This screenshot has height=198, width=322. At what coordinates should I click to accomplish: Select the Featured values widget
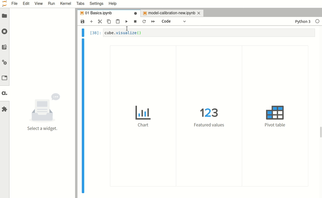tap(209, 116)
